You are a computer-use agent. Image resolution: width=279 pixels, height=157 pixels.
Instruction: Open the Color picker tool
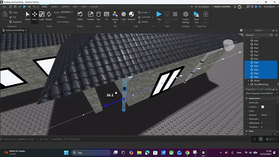coord(124,16)
